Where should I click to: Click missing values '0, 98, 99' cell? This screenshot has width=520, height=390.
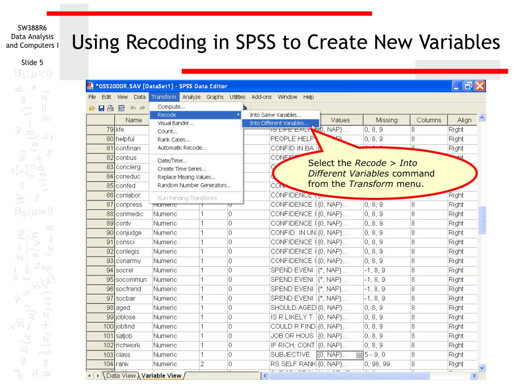[x=386, y=364]
